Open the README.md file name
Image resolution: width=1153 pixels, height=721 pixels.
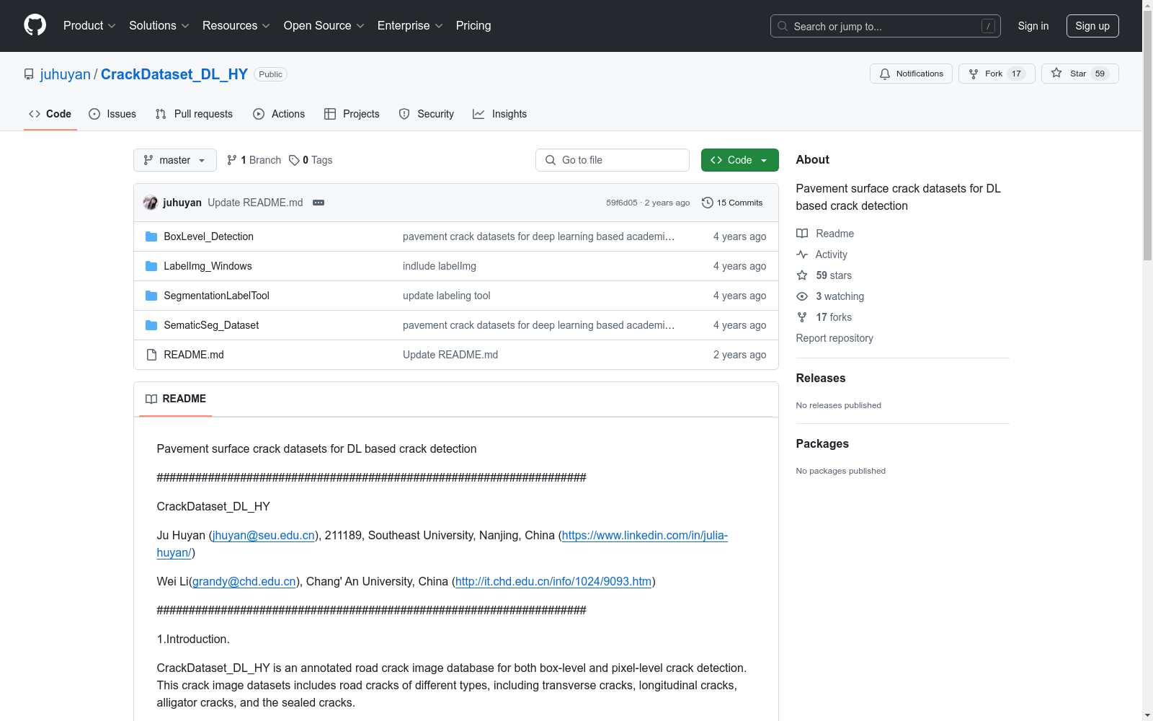pyautogui.click(x=194, y=355)
